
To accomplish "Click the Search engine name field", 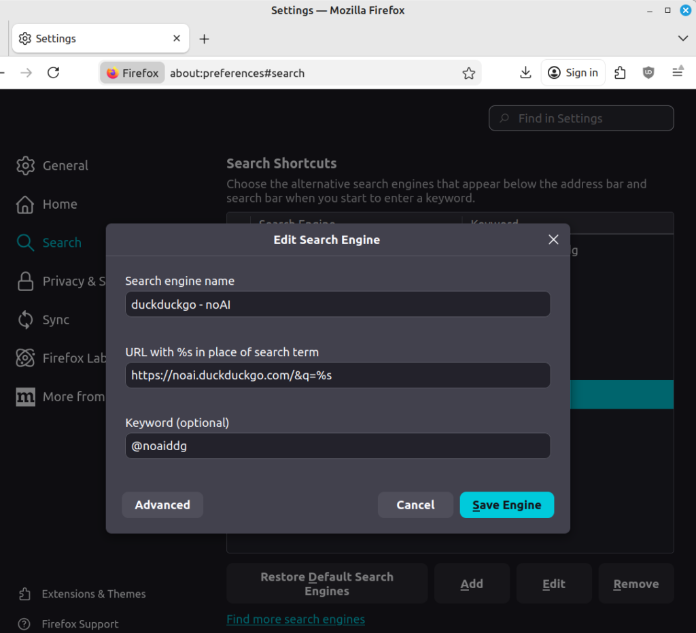I will 338,305.
